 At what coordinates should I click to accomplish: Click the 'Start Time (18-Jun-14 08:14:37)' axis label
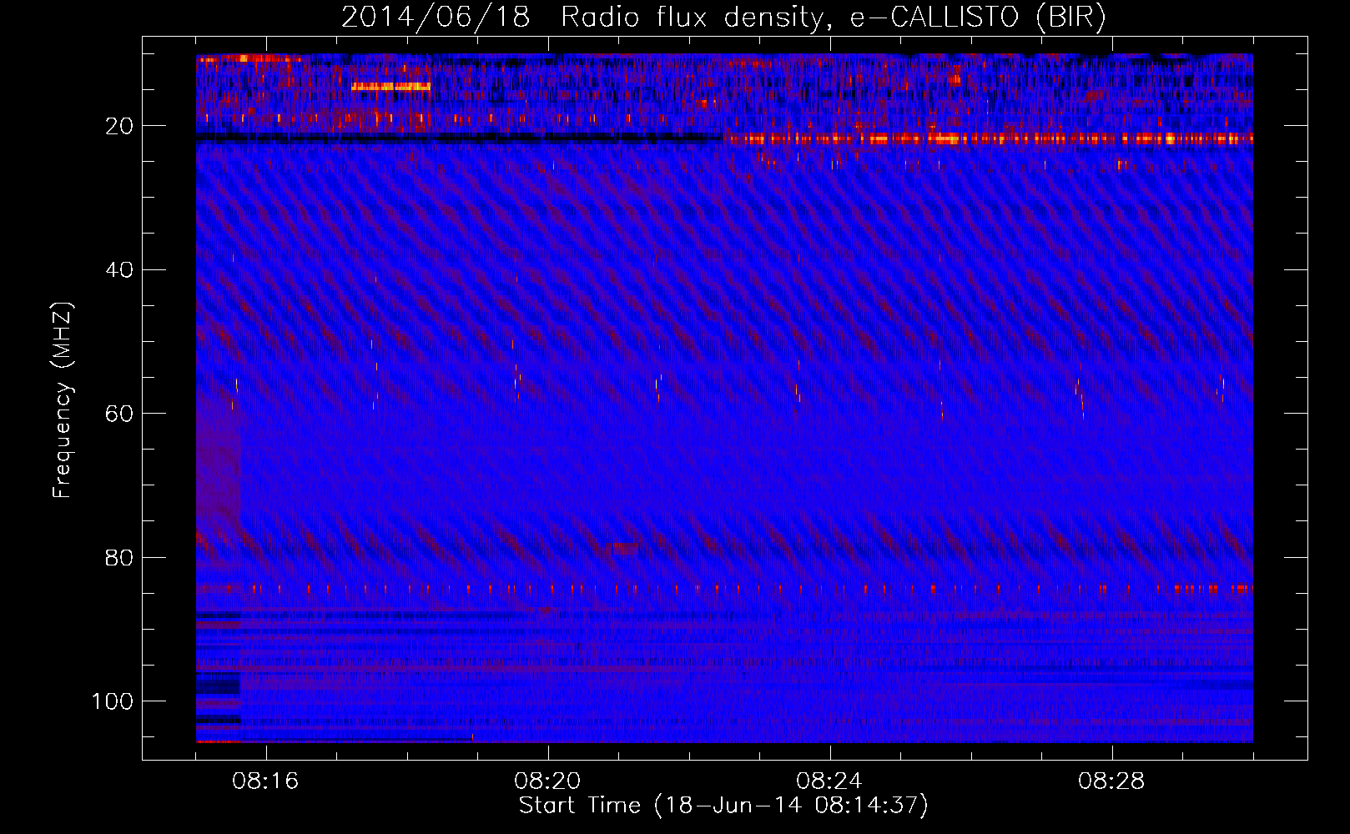point(723,806)
